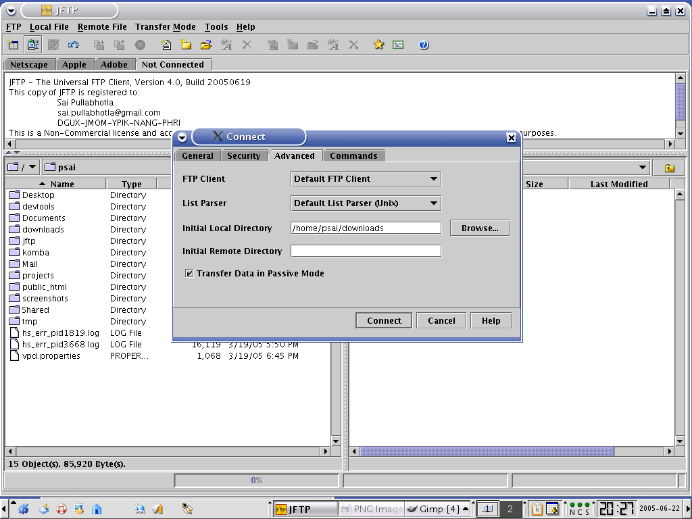Click the Klipper clipboard tray icon
The image size is (692, 519).
537,509
